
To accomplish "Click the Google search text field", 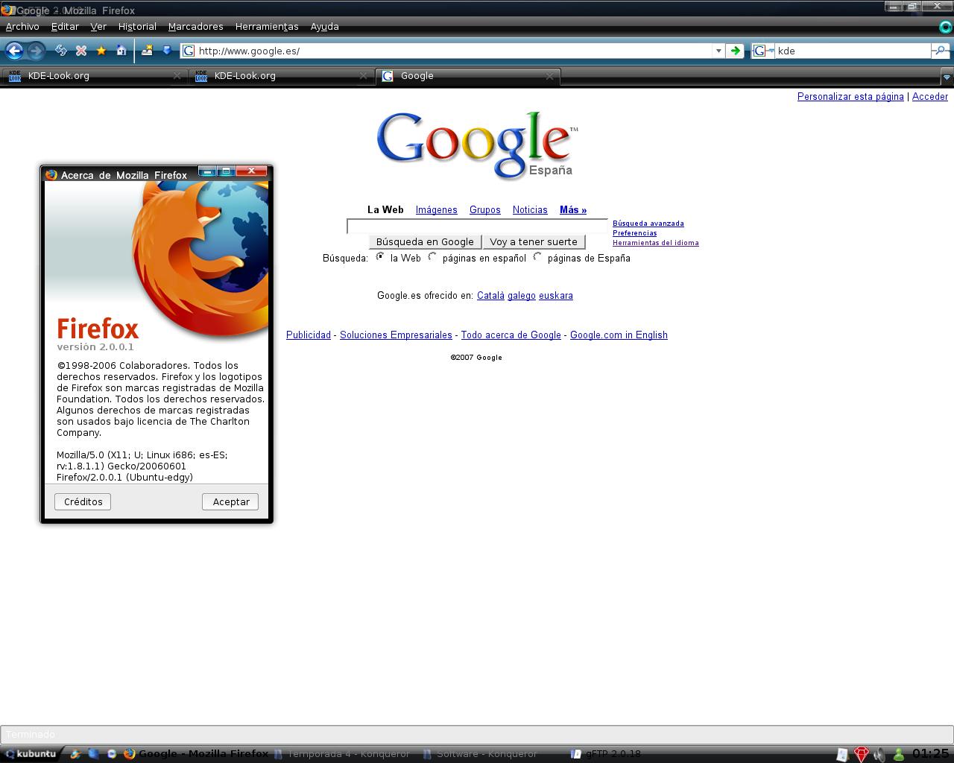I will (x=477, y=226).
